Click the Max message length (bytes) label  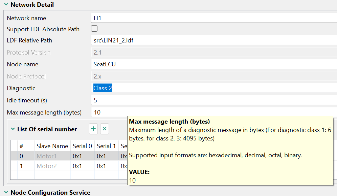(44, 112)
